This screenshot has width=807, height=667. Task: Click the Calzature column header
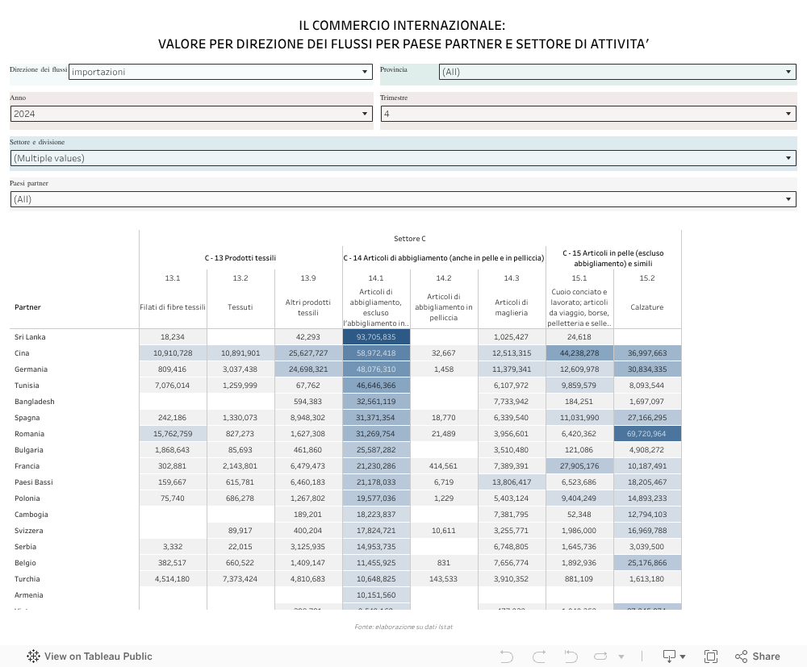pyautogui.click(x=647, y=306)
